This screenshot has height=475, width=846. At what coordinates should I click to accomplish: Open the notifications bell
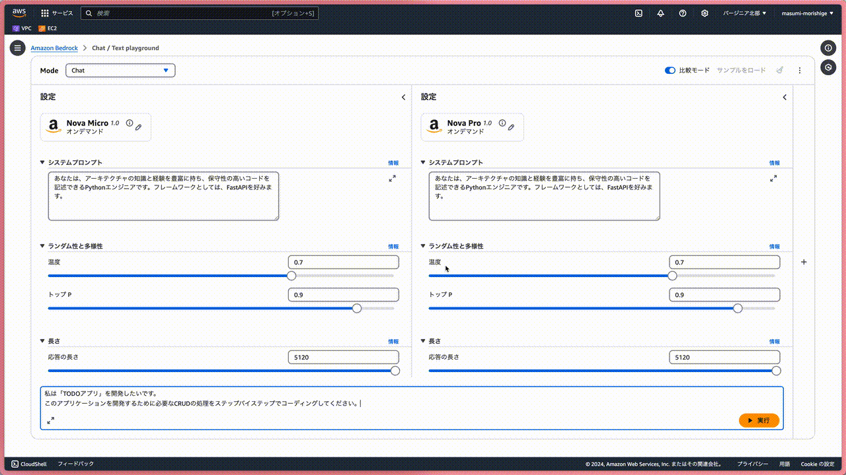660,13
